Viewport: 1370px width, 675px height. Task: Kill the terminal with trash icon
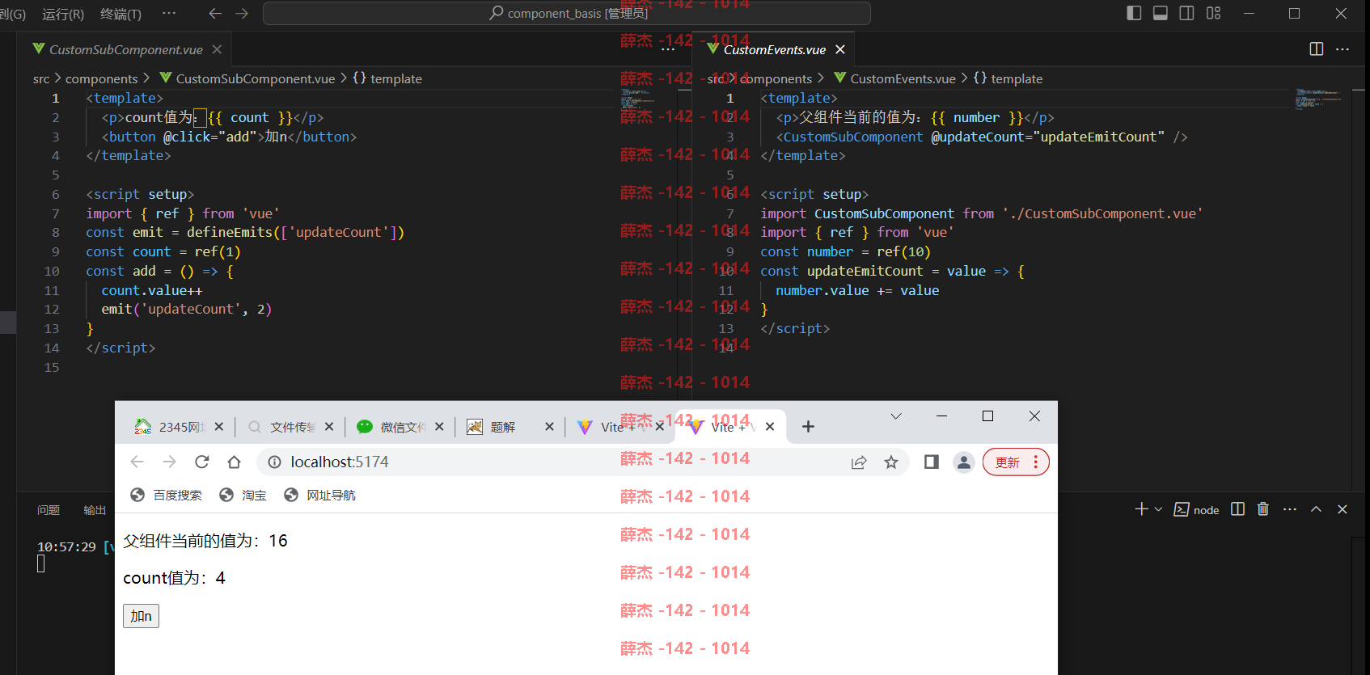point(1263,509)
